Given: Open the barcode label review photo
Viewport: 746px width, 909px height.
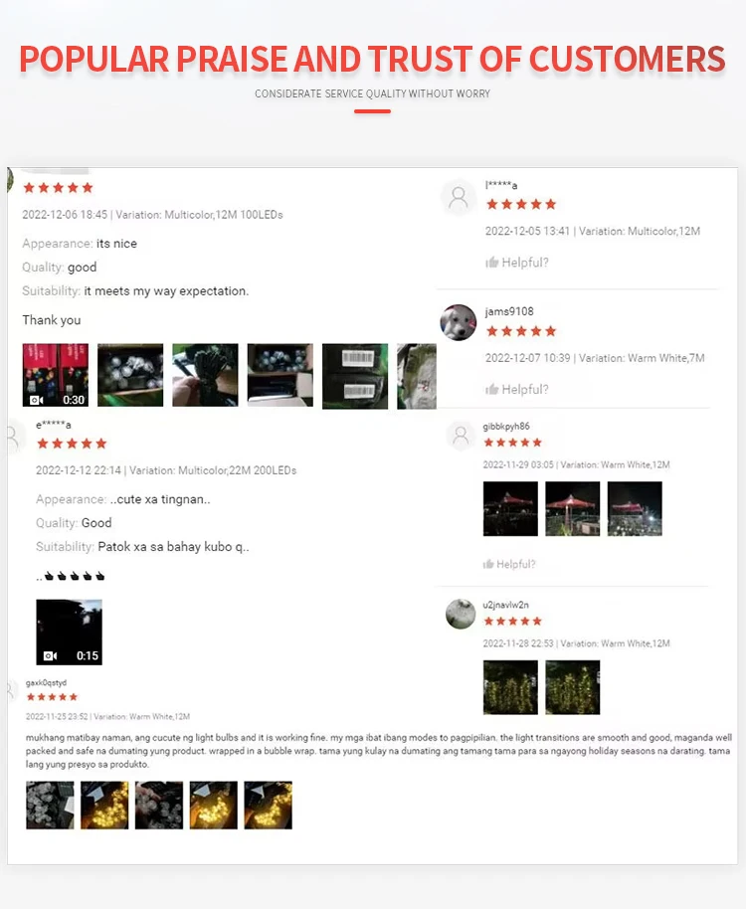Looking at the screenshot, I should pos(355,376).
